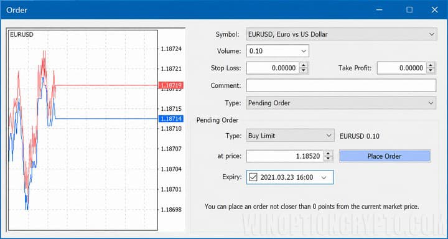Uncheck the Expiry checkbox
Image resolution: width=448 pixels, height=239 pixels.
click(253, 177)
